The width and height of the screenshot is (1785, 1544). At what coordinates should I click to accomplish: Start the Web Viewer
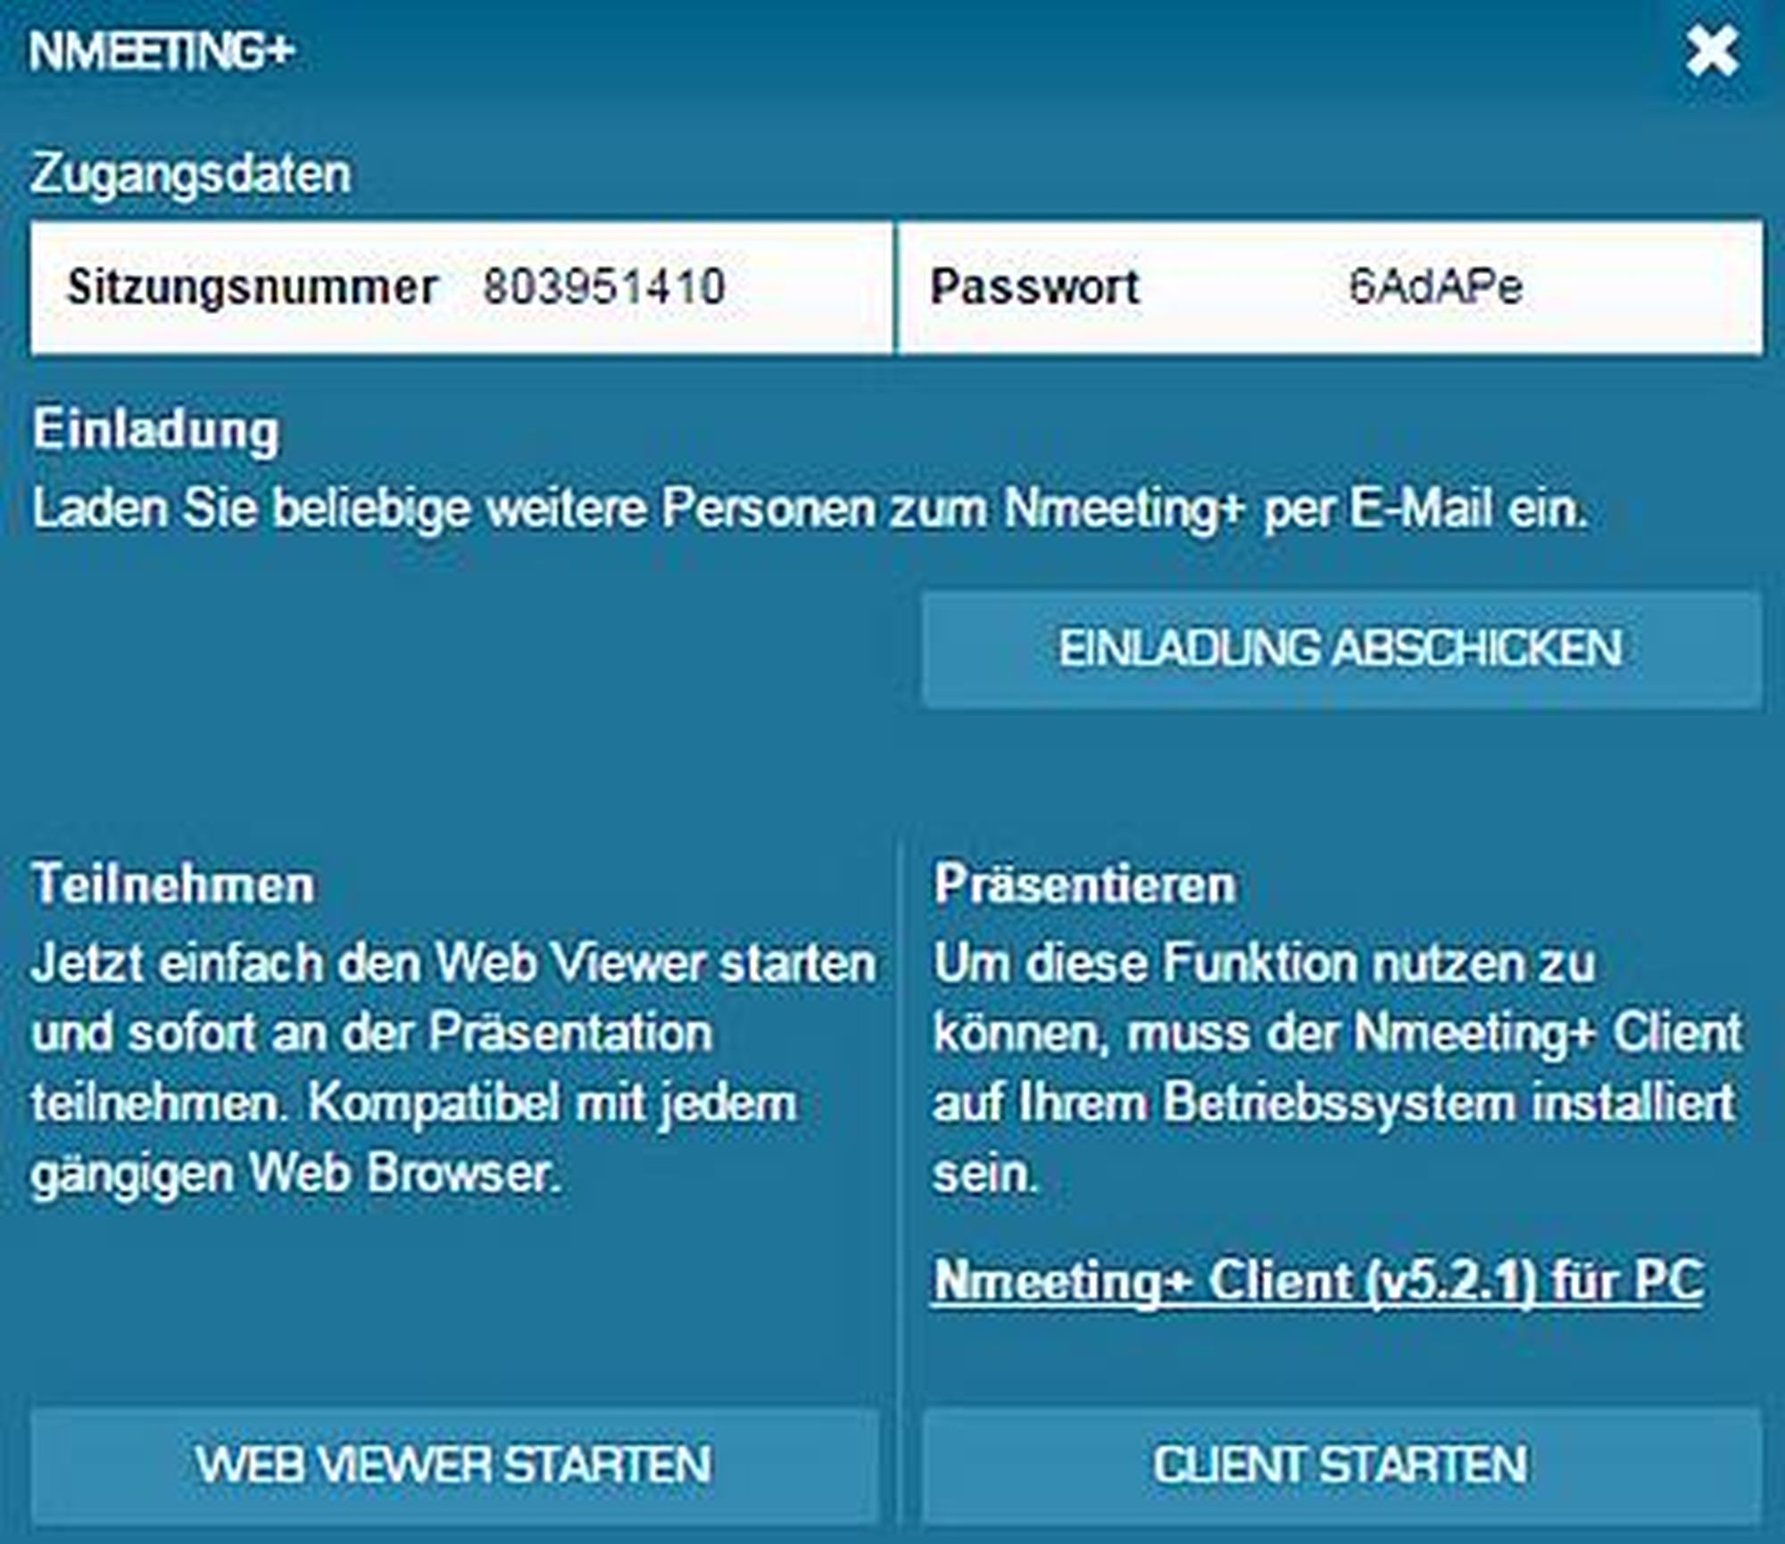[454, 1465]
